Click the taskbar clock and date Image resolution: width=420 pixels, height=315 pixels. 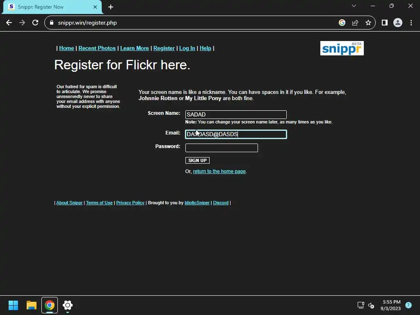tap(390, 305)
